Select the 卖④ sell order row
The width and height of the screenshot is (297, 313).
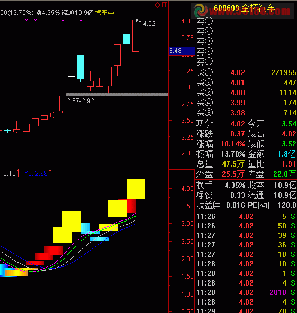point(246,31)
